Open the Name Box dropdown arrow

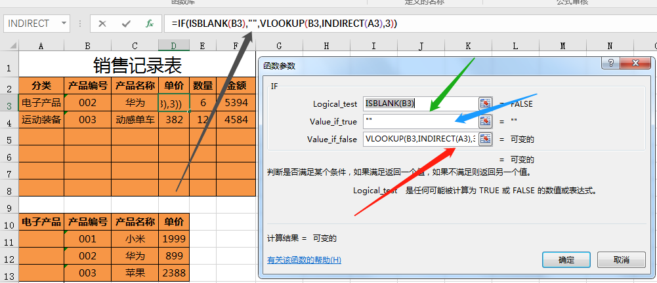[x=64, y=24]
